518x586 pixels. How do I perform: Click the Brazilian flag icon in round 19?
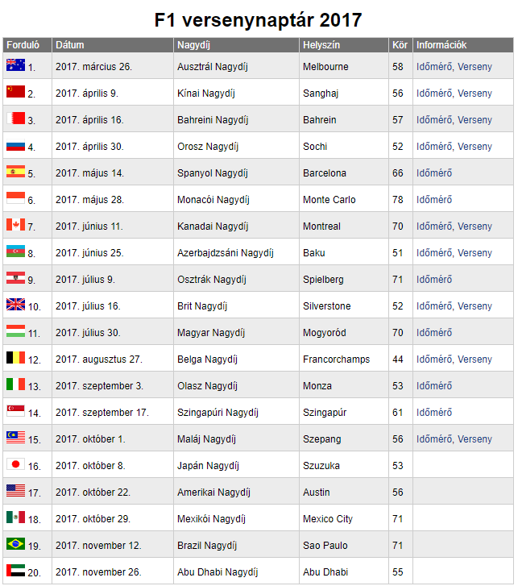(15, 543)
